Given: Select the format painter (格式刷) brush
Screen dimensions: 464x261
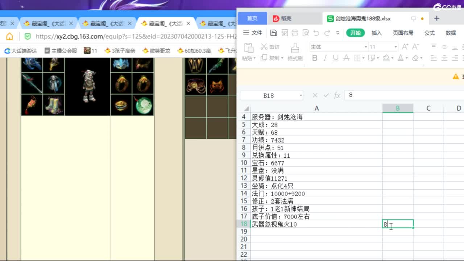Looking at the screenshot, I should (295, 48).
